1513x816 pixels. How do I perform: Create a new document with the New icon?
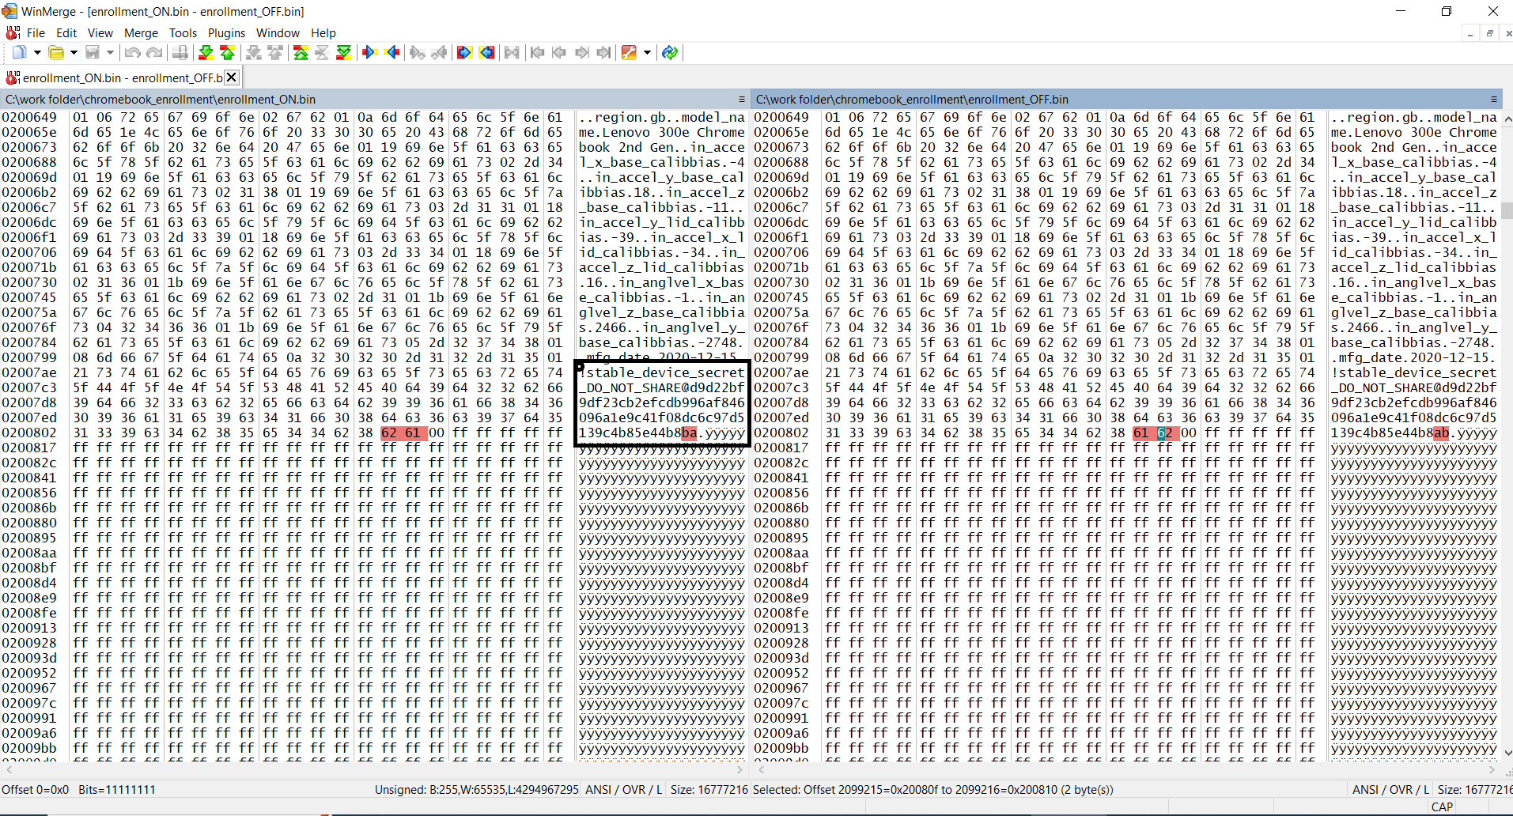click(x=19, y=53)
